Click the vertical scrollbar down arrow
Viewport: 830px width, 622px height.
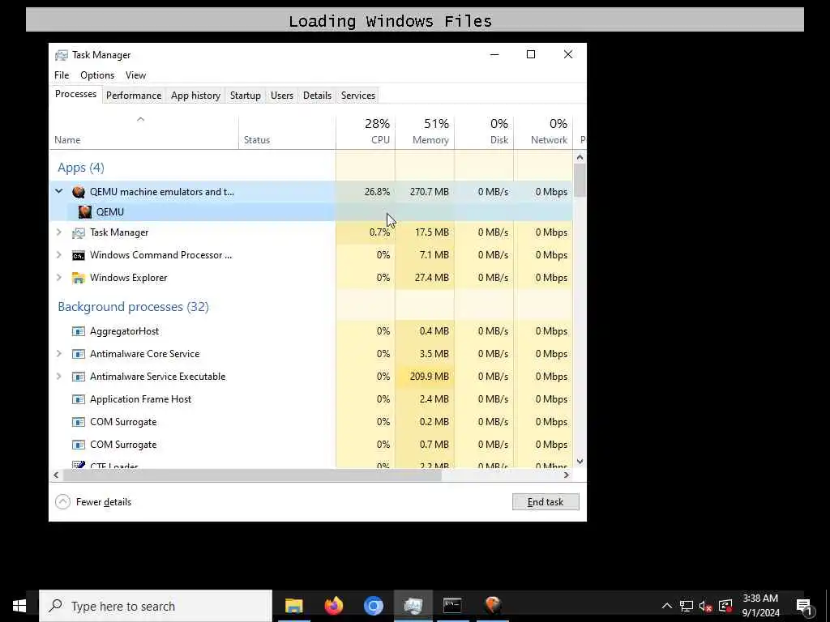coord(580,461)
